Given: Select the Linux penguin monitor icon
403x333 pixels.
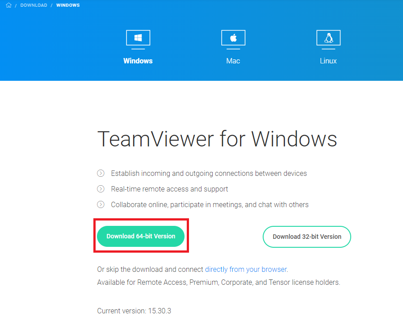Looking at the screenshot, I should pos(328,38).
